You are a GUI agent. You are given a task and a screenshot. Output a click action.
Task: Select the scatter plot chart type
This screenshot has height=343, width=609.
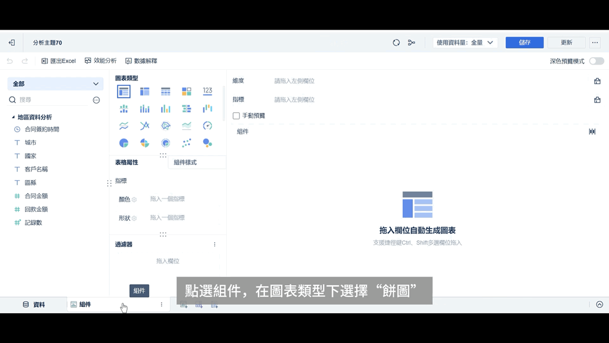point(187,143)
